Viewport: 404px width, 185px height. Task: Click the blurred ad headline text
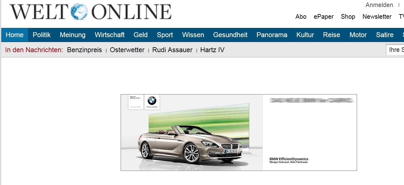(311, 100)
